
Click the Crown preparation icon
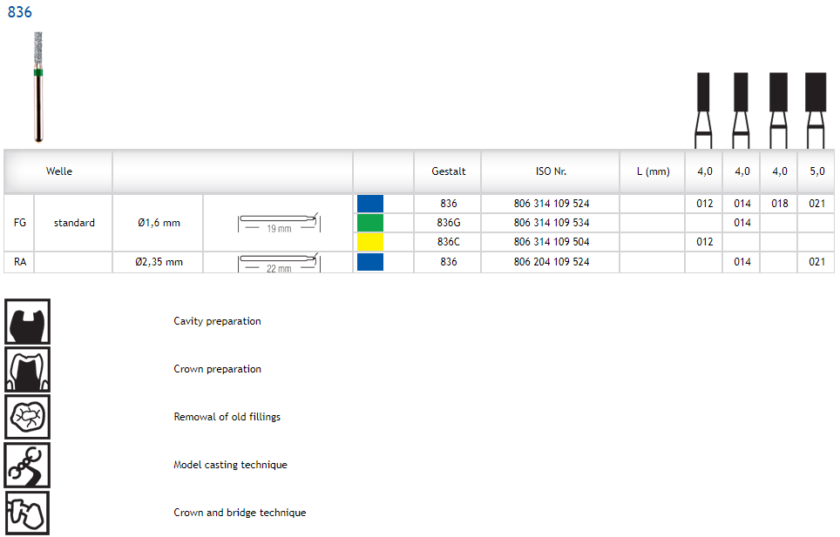click(x=28, y=369)
